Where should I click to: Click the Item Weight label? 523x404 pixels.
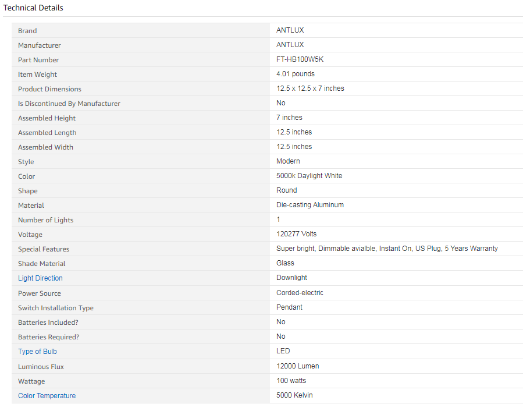[x=37, y=75]
